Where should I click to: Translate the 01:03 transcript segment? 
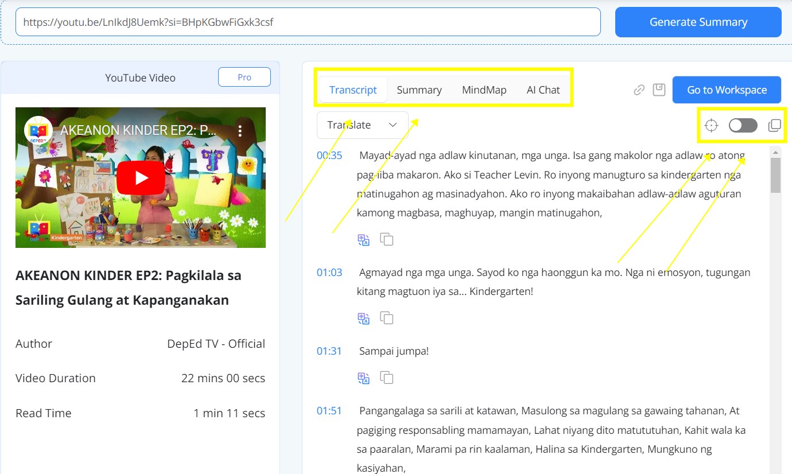click(x=363, y=318)
